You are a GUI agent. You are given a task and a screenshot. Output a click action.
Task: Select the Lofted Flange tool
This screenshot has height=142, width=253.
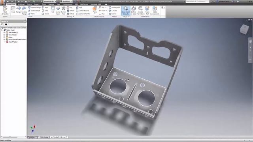[x=34, y=7]
